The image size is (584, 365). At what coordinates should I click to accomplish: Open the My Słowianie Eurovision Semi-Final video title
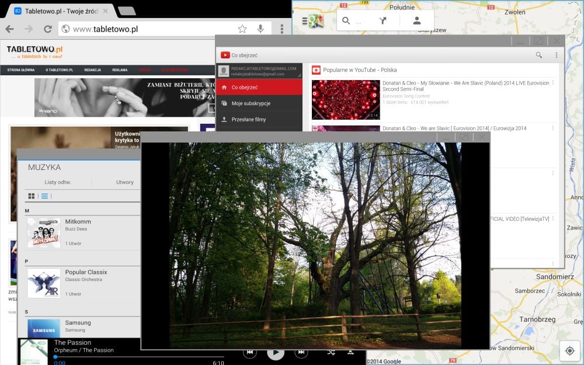tap(466, 86)
